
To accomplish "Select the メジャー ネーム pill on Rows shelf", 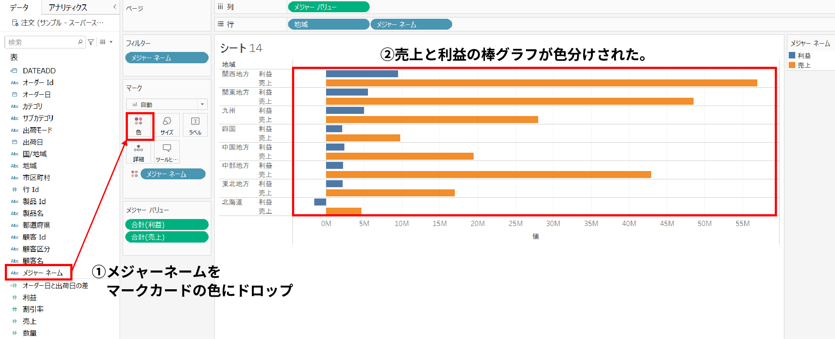I will click(411, 24).
